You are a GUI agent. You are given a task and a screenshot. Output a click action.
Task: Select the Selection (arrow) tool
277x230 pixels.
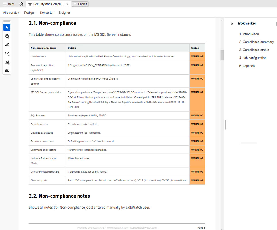pos(7,27)
